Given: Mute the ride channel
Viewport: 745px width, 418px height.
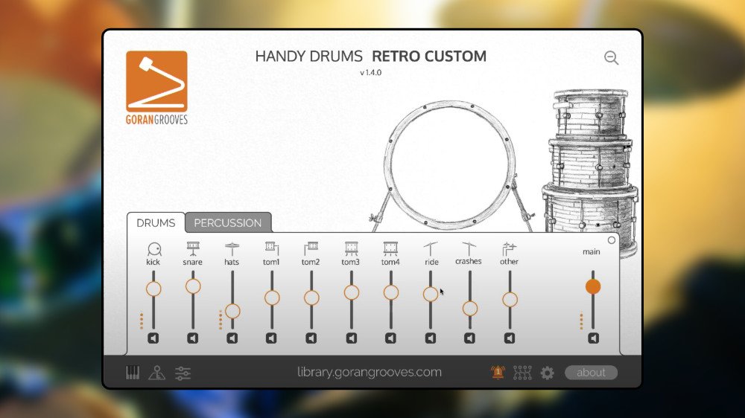Looking at the screenshot, I should click(431, 338).
